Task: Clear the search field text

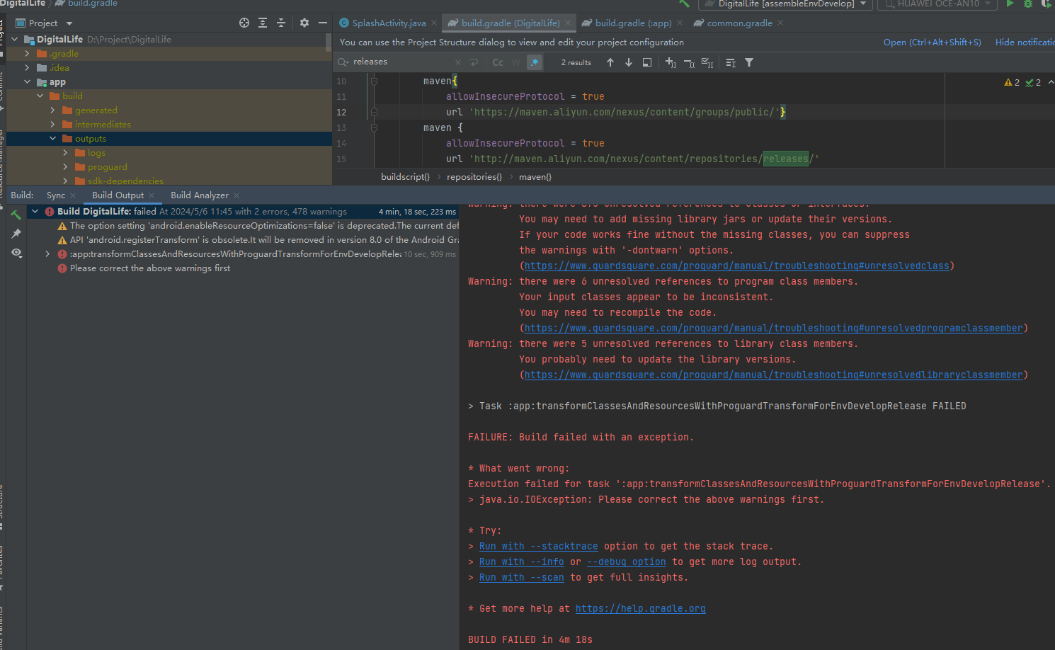Action: tap(458, 62)
